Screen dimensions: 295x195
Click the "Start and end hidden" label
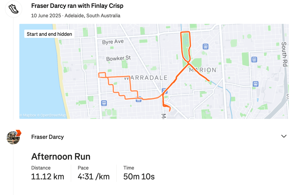point(49,34)
